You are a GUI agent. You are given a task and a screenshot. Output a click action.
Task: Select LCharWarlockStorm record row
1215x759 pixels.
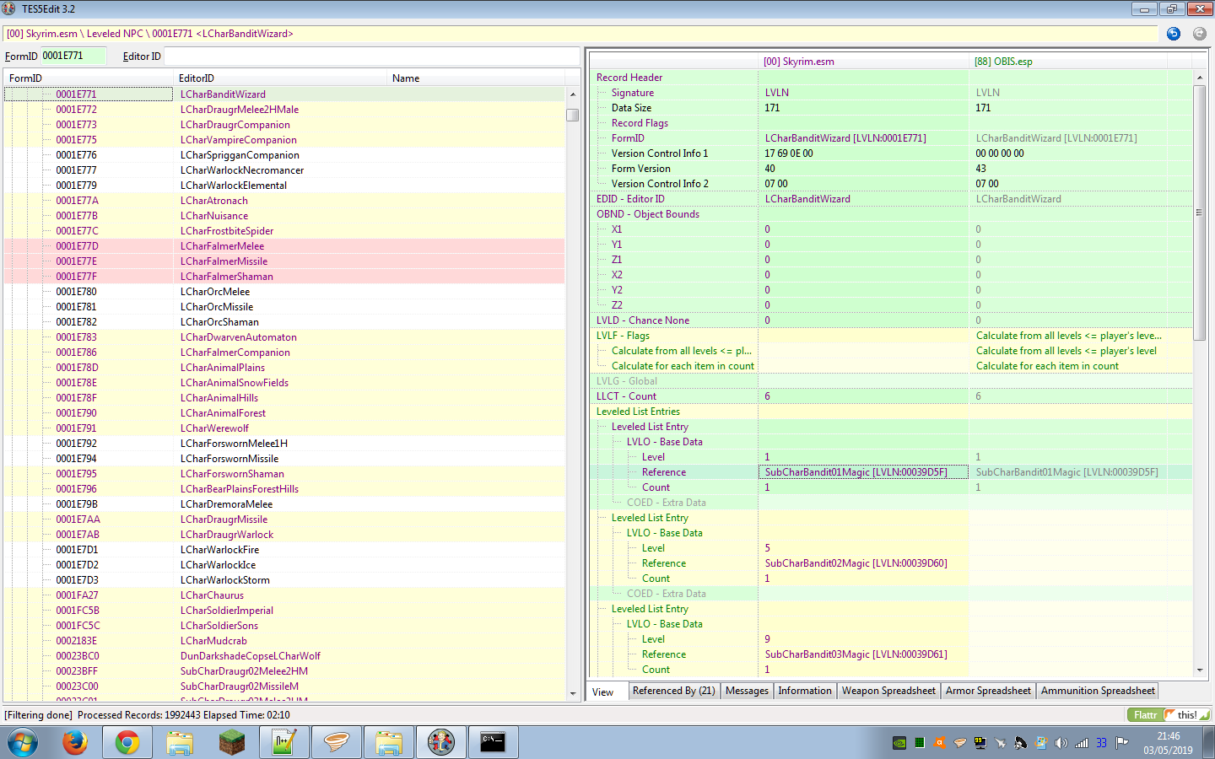pyautogui.click(x=284, y=580)
